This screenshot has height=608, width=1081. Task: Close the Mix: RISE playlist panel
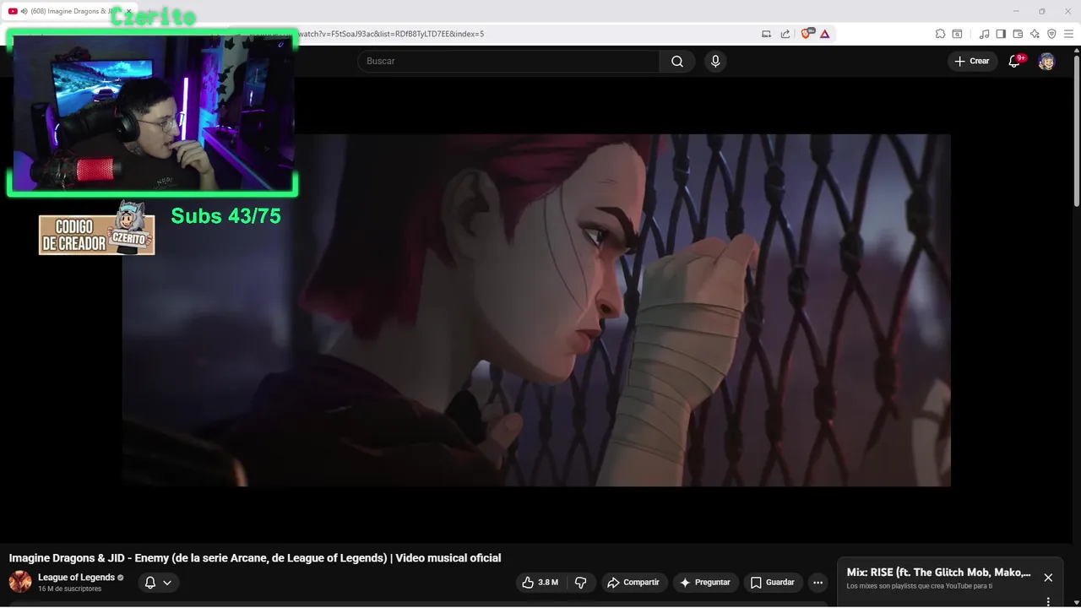1048,578
